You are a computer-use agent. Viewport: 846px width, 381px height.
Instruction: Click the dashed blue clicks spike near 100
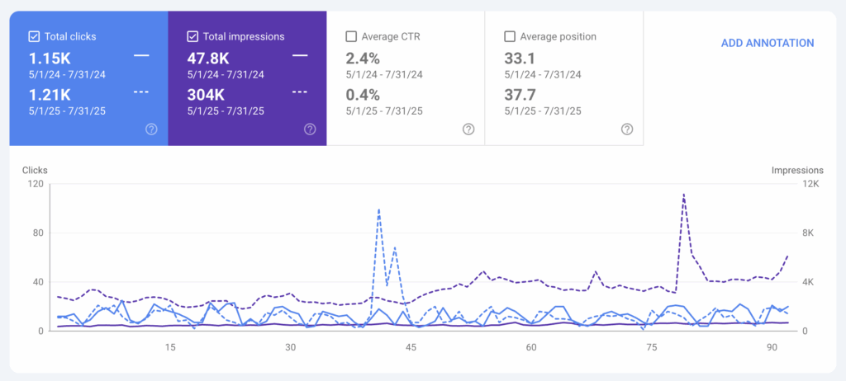click(x=378, y=209)
